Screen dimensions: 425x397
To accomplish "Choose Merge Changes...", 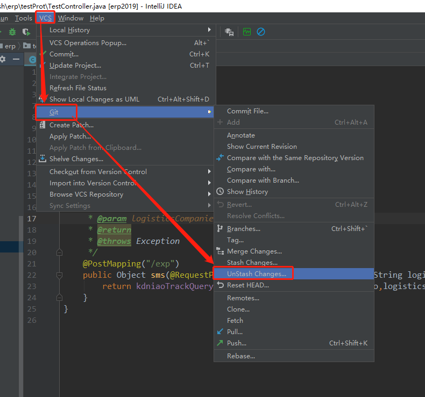I will 294,251.
